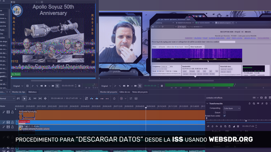Screen dimensions: 271x152
Task: Fast forward the clip monitor
Action: 53,86
